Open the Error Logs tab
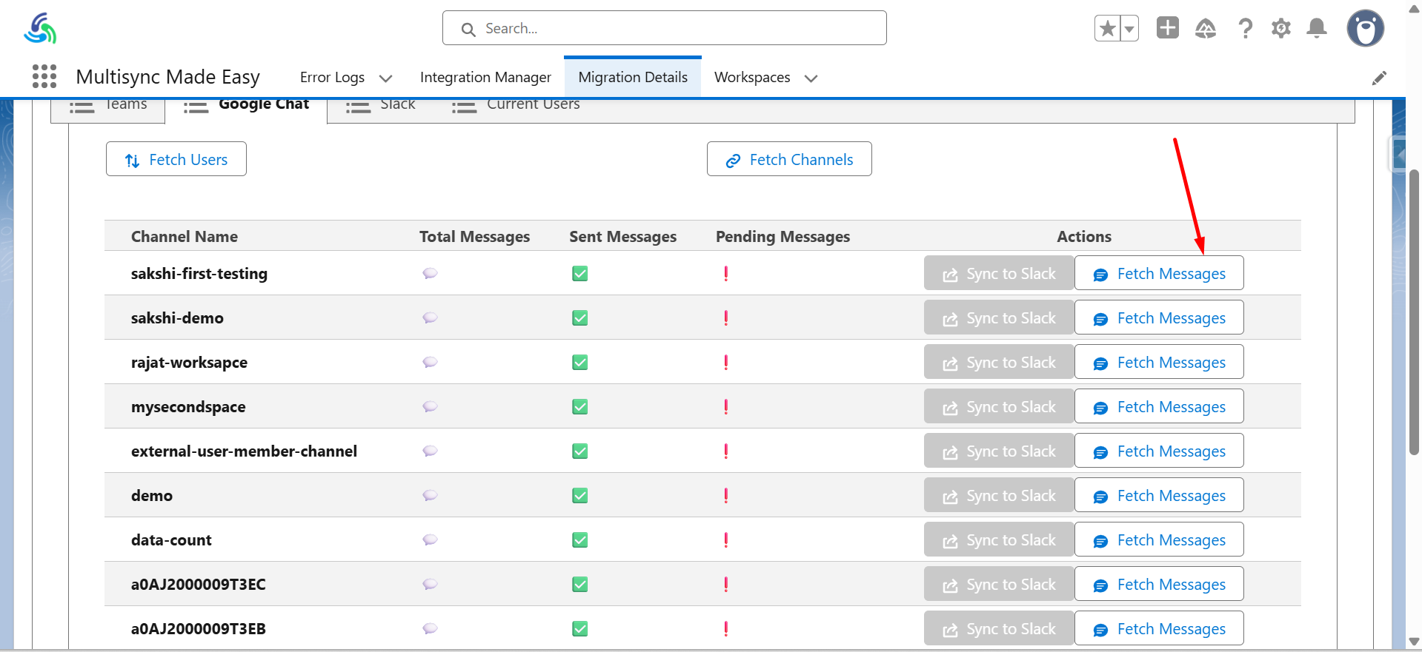The height and width of the screenshot is (652, 1422). click(x=332, y=77)
